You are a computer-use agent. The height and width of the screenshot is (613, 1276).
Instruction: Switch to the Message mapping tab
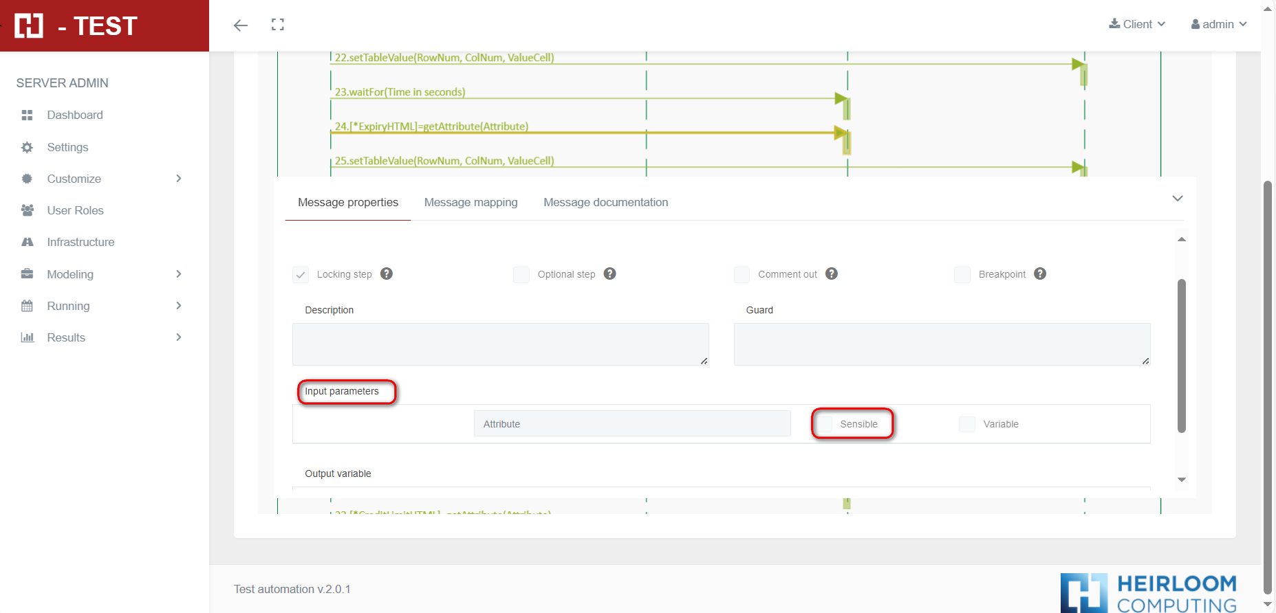pyautogui.click(x=471, y=202)
